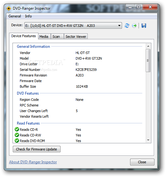
Task: Click the refresh devices icon
Action: [x=127, y=26]
